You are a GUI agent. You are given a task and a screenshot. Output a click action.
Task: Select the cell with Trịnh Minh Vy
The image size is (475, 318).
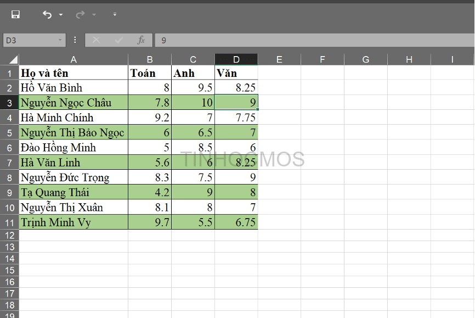(x=73, y=222)
